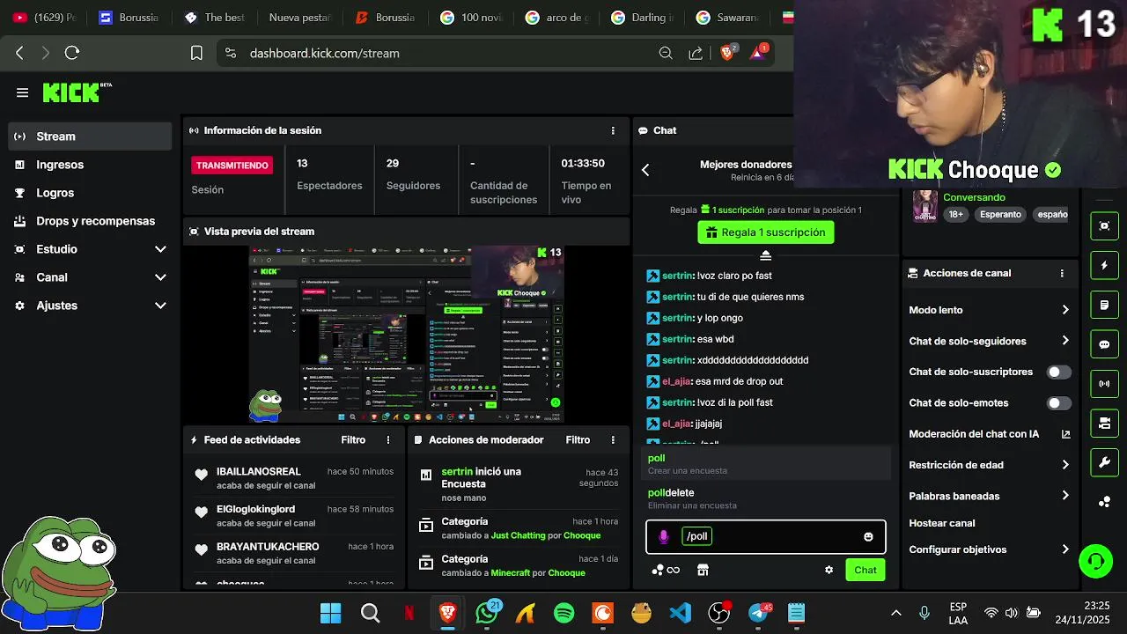Open Feed de actividades options menu
This screenshot has height=634, width=1127.
tap(388, 439)
